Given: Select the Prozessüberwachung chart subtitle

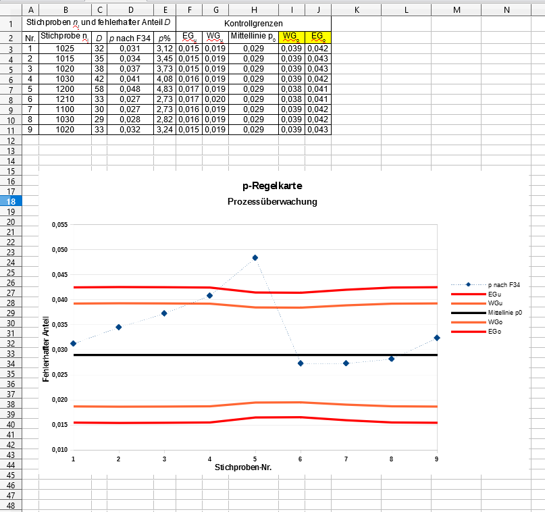Looking at the screenshot, I should pos(272,201).
